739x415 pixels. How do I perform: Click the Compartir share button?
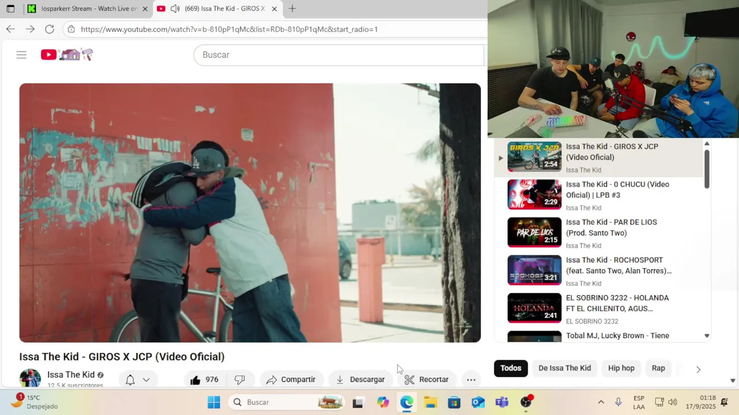point(291,380)
